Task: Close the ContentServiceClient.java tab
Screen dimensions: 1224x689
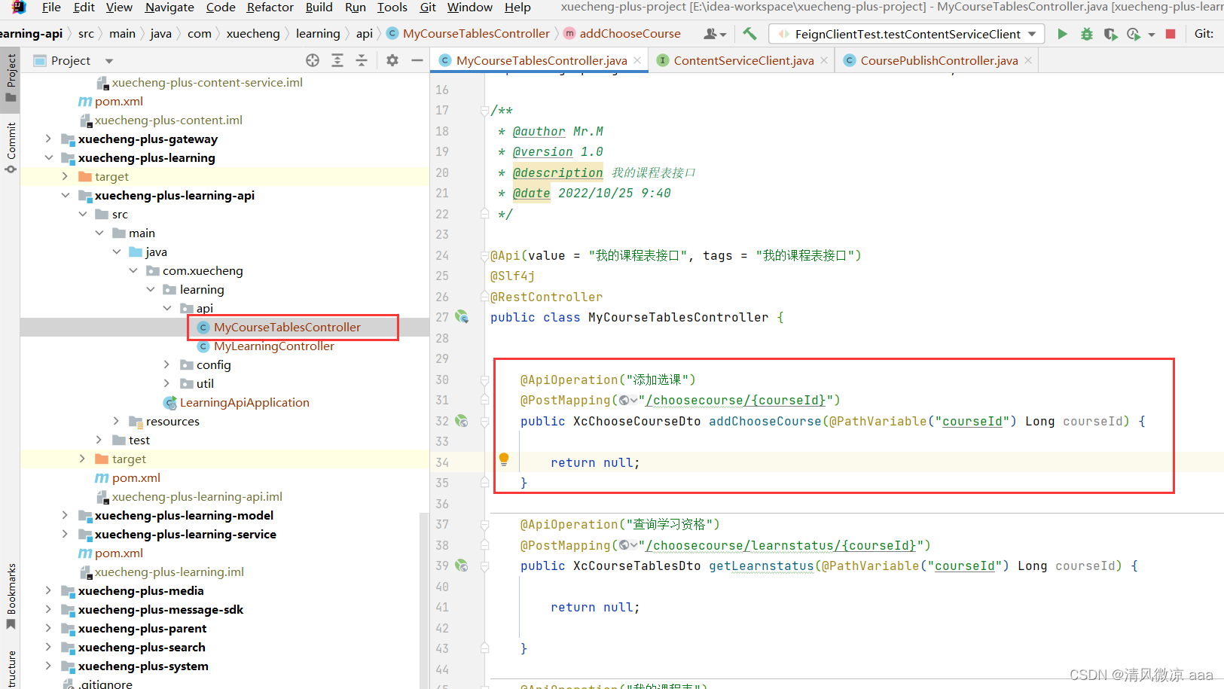Action: [824, 60]
